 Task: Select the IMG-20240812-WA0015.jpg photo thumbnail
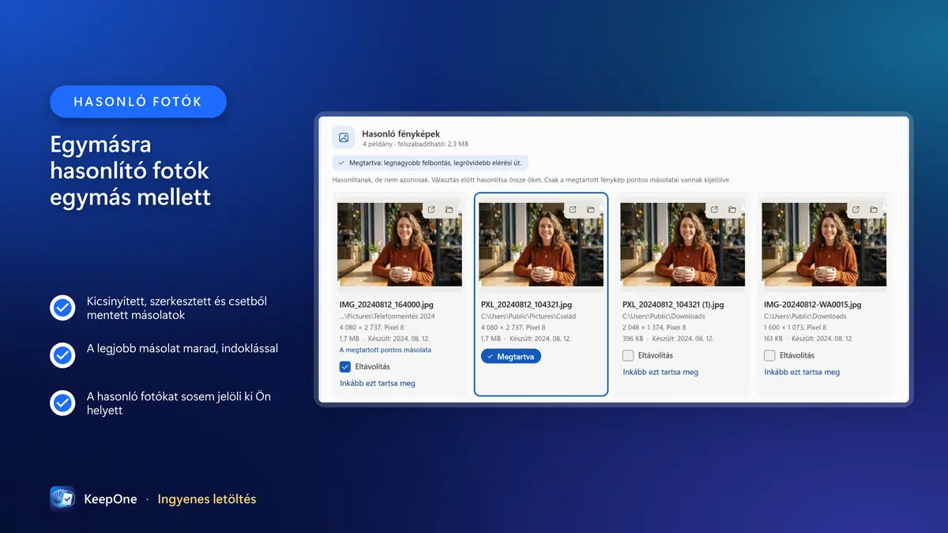[x=824, y=244]
